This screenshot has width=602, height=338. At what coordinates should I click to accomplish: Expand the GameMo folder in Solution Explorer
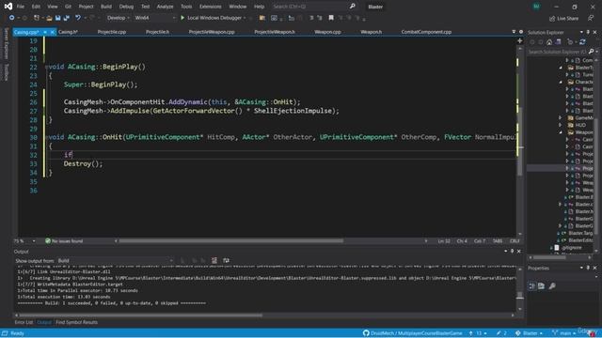561,118
